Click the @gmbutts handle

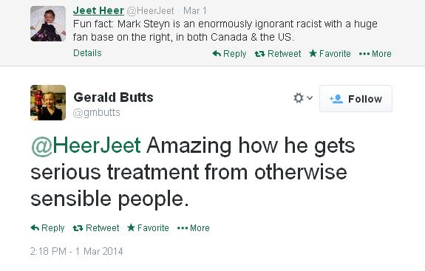click(97, 112)
